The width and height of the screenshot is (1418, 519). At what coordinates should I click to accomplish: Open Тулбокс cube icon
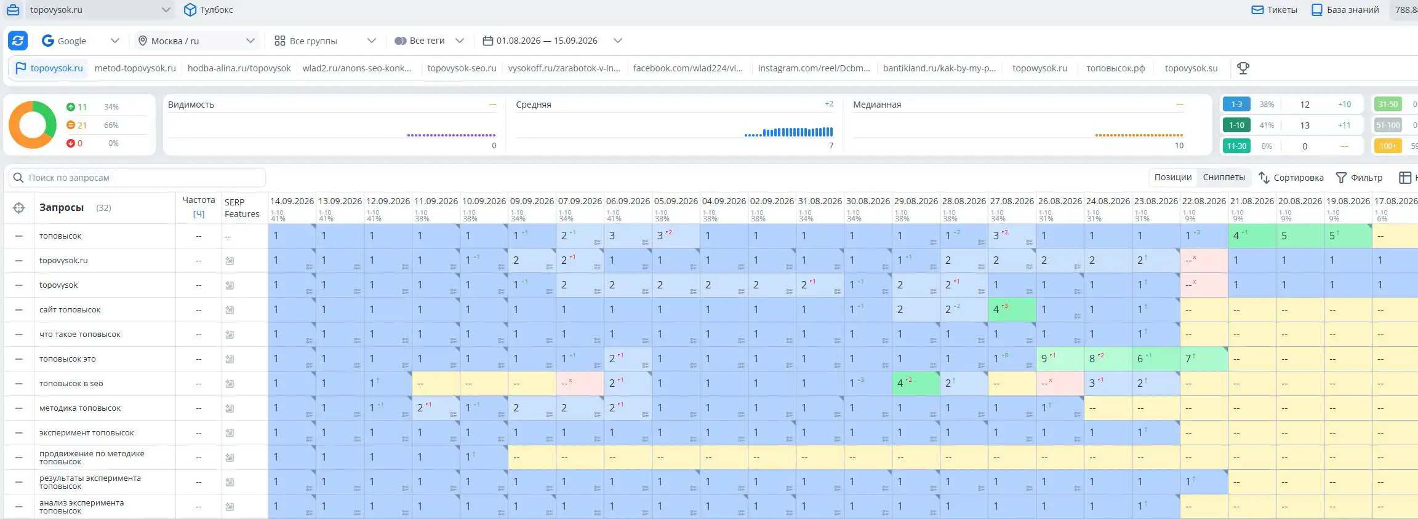(x=190, y=10)
